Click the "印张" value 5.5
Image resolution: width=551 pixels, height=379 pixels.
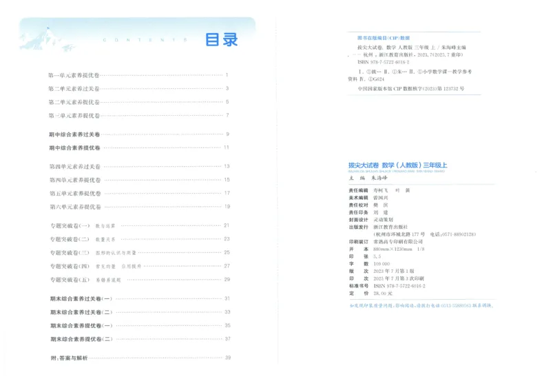pos(377,256)
